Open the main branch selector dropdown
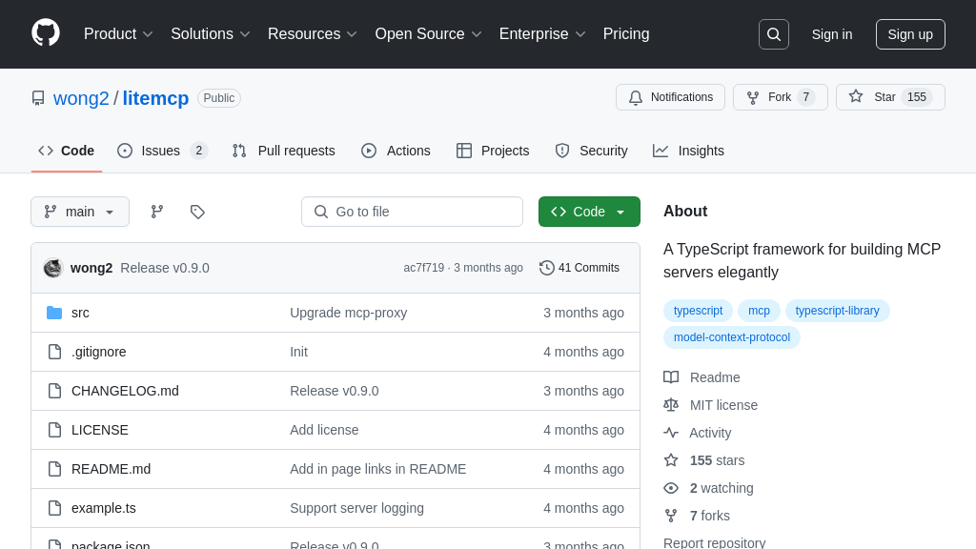 tap(80, 212)
